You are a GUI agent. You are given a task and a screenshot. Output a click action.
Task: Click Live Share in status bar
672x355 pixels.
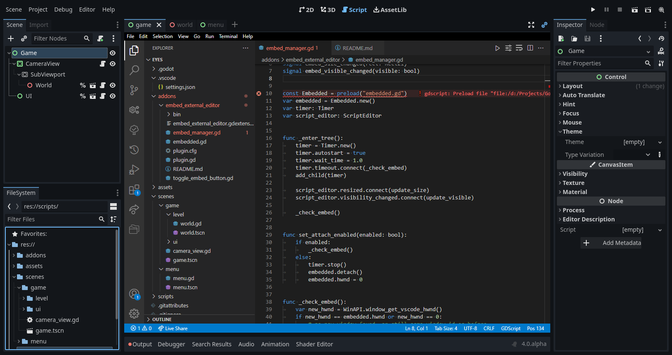click(173, 329)
